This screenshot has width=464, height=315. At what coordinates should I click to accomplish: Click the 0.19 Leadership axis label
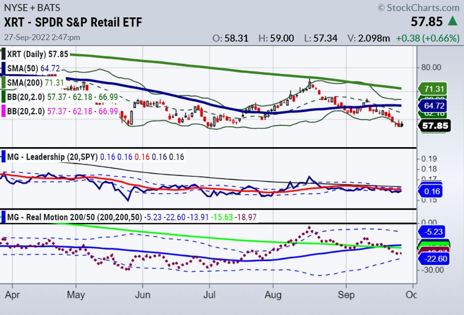pyautogui.click(x=429, y=159)
